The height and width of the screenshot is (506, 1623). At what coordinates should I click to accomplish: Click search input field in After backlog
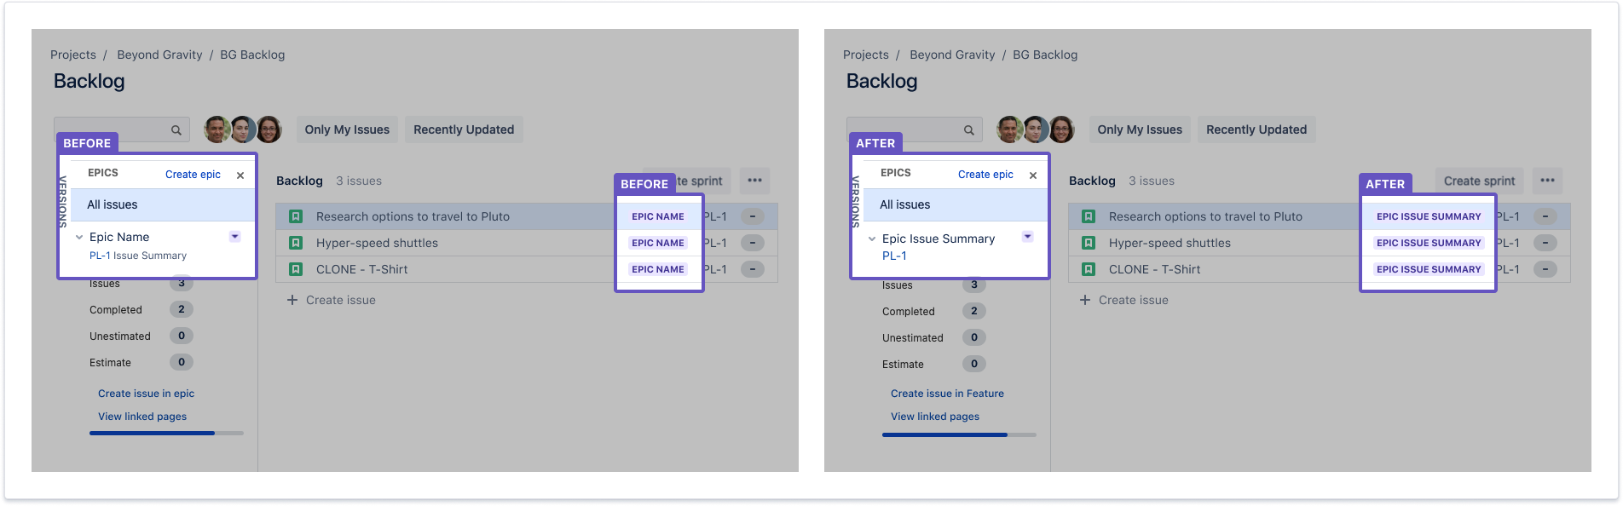(x=914, y=129)
